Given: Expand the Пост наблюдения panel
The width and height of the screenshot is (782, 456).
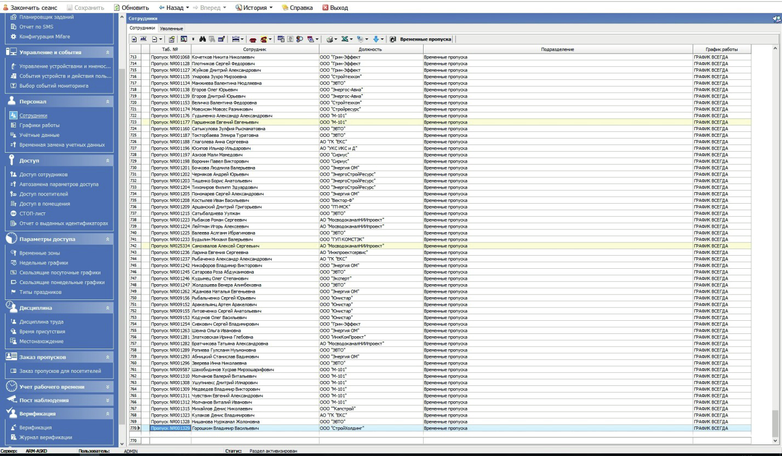Looking at the screenshot, I should point(107,400).
